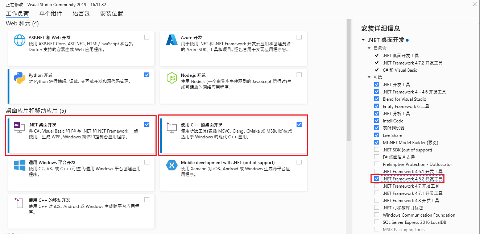Uncheck the Python 开发 workload checkbox

[x=147, y=75]
